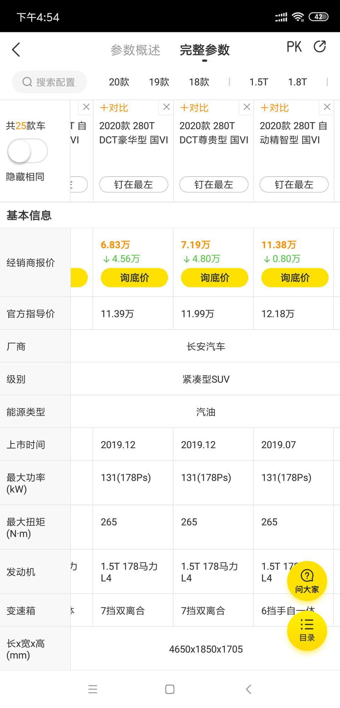This screenshot has width=340, height=708.
Task: Tap energy type value 汽油
Action: click(x=206, y=412)
